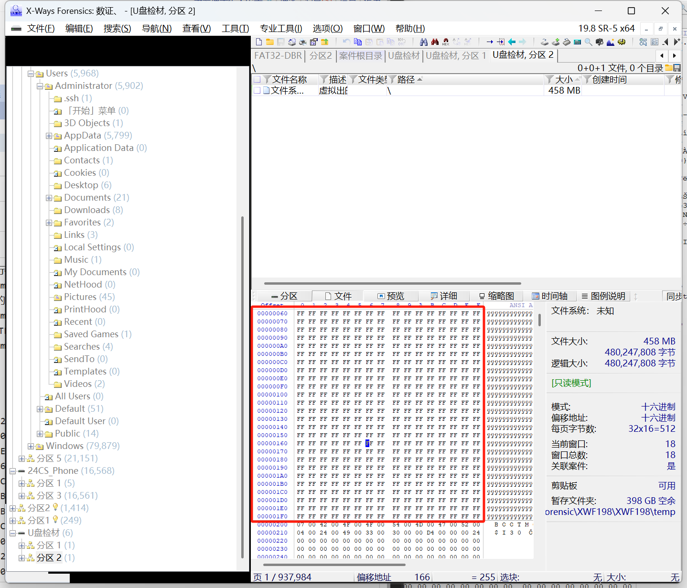Select the 缩略图 view mode button
The width and height of the screenshot is (687, 588).
[x=496, y=296]
